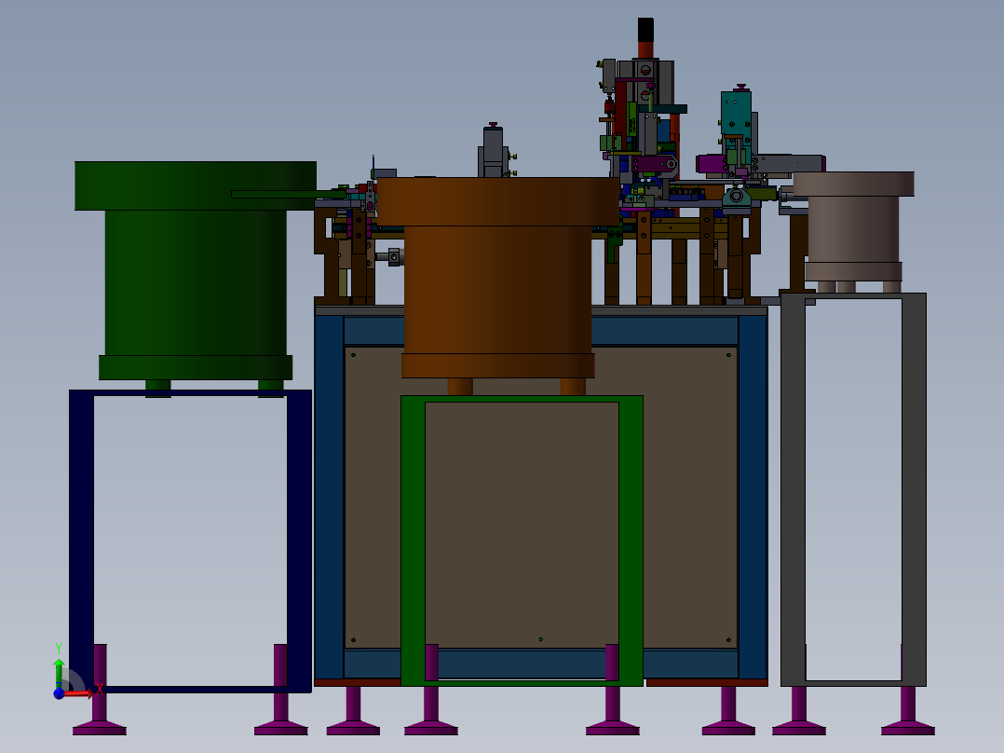The width and height of the screenshot is (1004, 753).
Task: Select the green bowl feeder base ring
Action: point(196,367)
